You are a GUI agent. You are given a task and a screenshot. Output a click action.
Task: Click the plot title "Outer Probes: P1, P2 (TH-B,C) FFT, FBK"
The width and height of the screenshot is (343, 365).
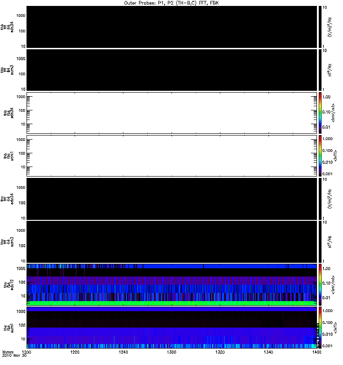coord(171,3)
